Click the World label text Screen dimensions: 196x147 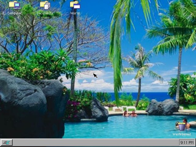pyautogui.click(x=75, y=13)
